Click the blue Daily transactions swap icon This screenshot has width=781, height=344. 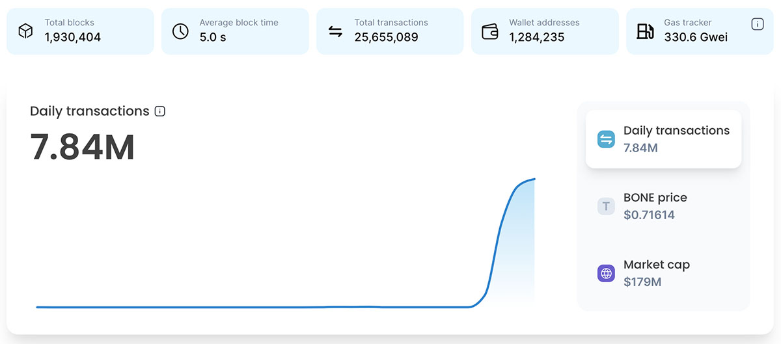606,139
